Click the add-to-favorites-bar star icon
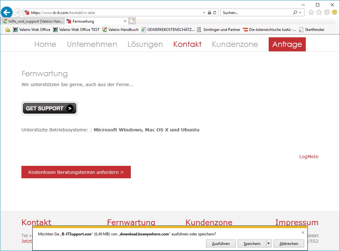The image size is (340, 251). coord(8,30)
